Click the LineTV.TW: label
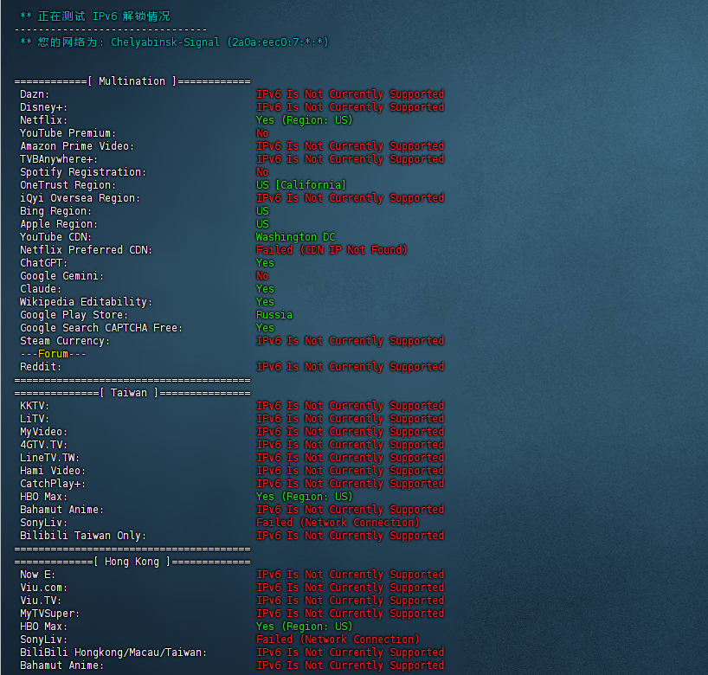Screen dimensions: 708x675 point(49,458)
